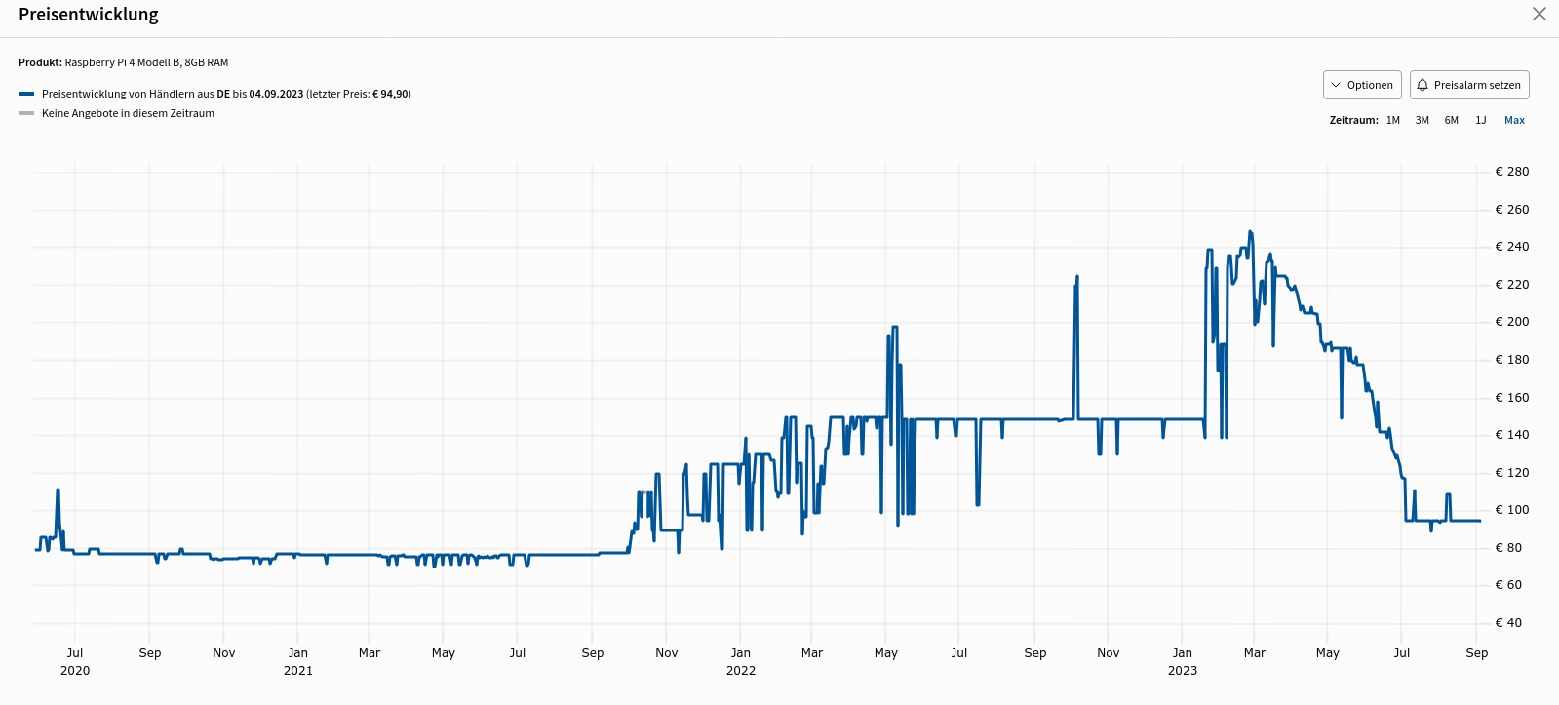Click the price spike at July 2020
The height and width of the screenshot is (705, 1559).
(x=58, y=490)
